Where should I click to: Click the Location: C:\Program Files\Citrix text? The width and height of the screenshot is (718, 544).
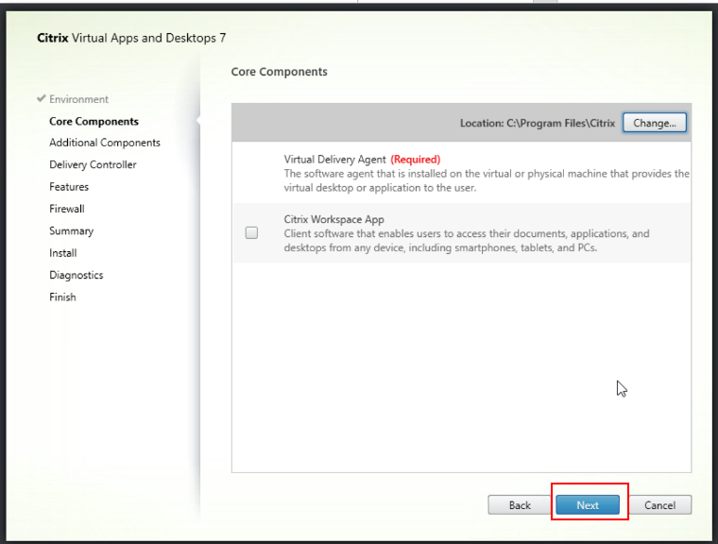click(538, 123)
